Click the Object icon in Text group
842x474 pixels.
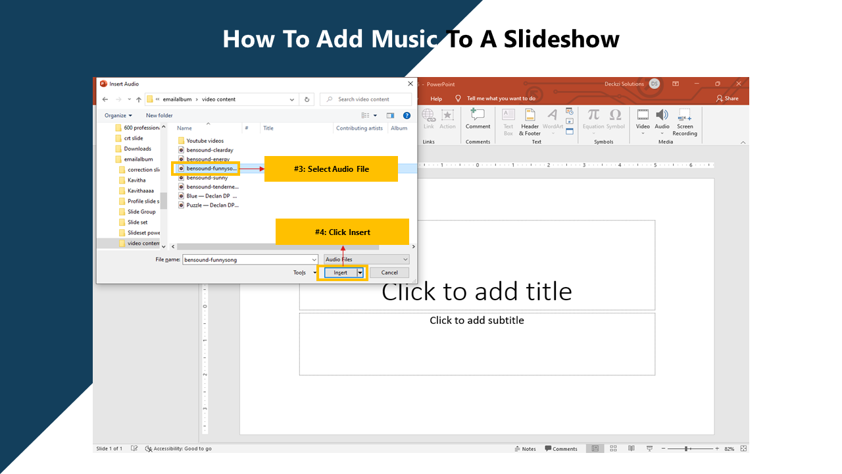coord(570,131)
